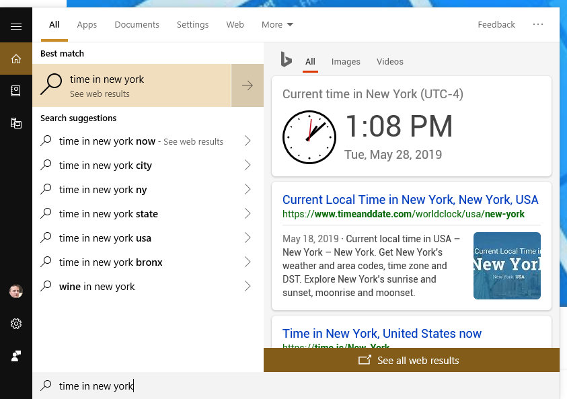Switch to the All tab
This screenshot has height=399, width=567.
coord(54,25)
